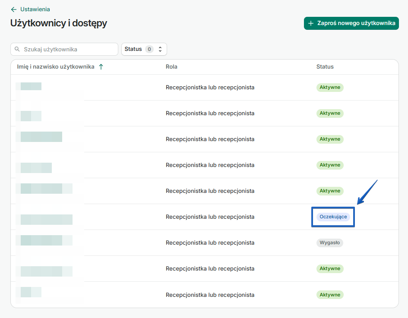Focus the Szukaj użytkownika search field
The image size is (408, 318).
(69, 49)
